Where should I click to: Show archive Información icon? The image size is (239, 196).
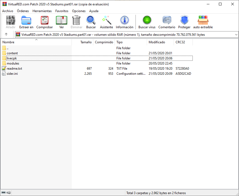pyautogui.click(x=124, y=20)
